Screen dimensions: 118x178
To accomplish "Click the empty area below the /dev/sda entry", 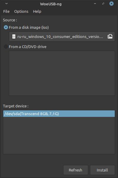I will pyautogui.click(x=59, y=136).
